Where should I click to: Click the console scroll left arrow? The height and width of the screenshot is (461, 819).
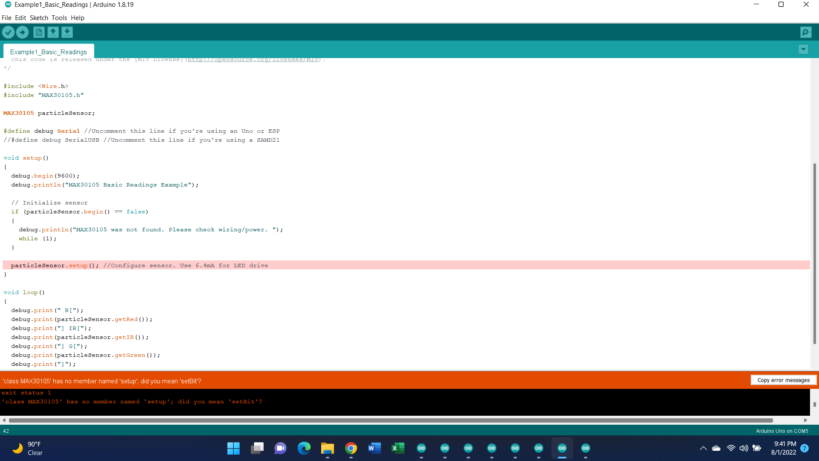click(4, 420)
